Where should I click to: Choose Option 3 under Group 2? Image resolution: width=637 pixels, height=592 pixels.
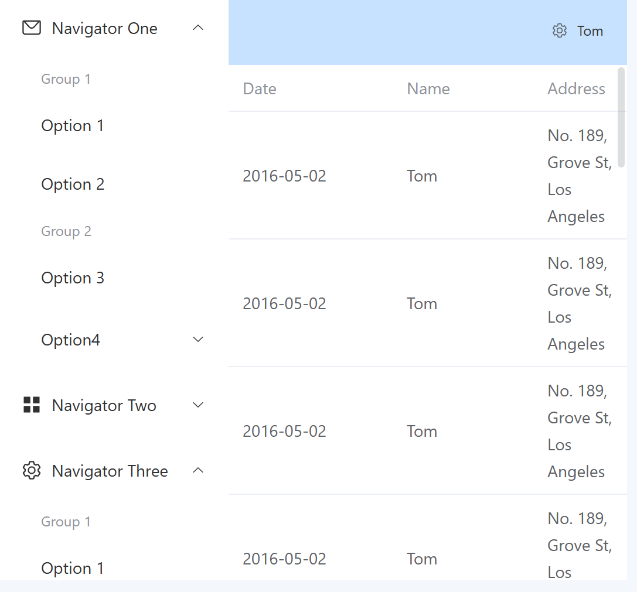[x=73, y=278]
